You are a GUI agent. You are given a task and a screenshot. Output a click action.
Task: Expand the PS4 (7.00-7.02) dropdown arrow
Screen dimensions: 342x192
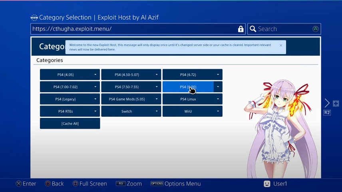tap(95, 87)
